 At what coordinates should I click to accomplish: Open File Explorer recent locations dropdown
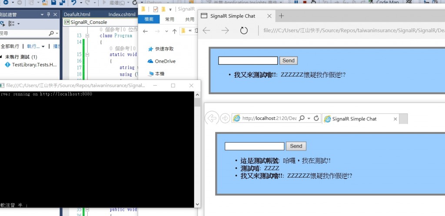tap(166, 31)
